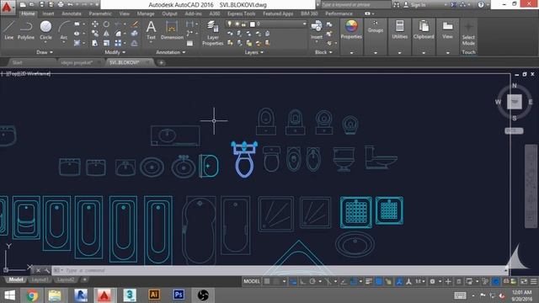Image resolution: width=539 pixels, height=303 pixels.
Task: Switch to the Insert ribbon tab
Action: (48, 13)
